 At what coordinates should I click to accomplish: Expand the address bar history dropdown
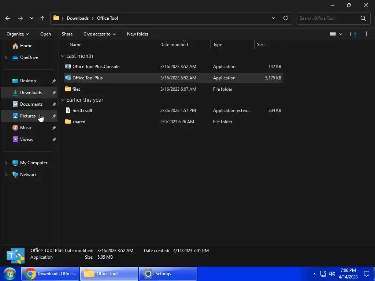coord(274,18)
